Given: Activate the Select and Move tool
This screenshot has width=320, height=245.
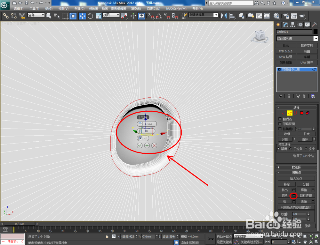Looking at the screenshot, I should 83,16.
